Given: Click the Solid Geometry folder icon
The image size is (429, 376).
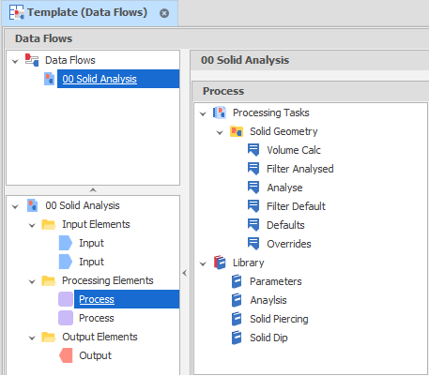Looking at the screenshot, I should click(x=237, y=131).
